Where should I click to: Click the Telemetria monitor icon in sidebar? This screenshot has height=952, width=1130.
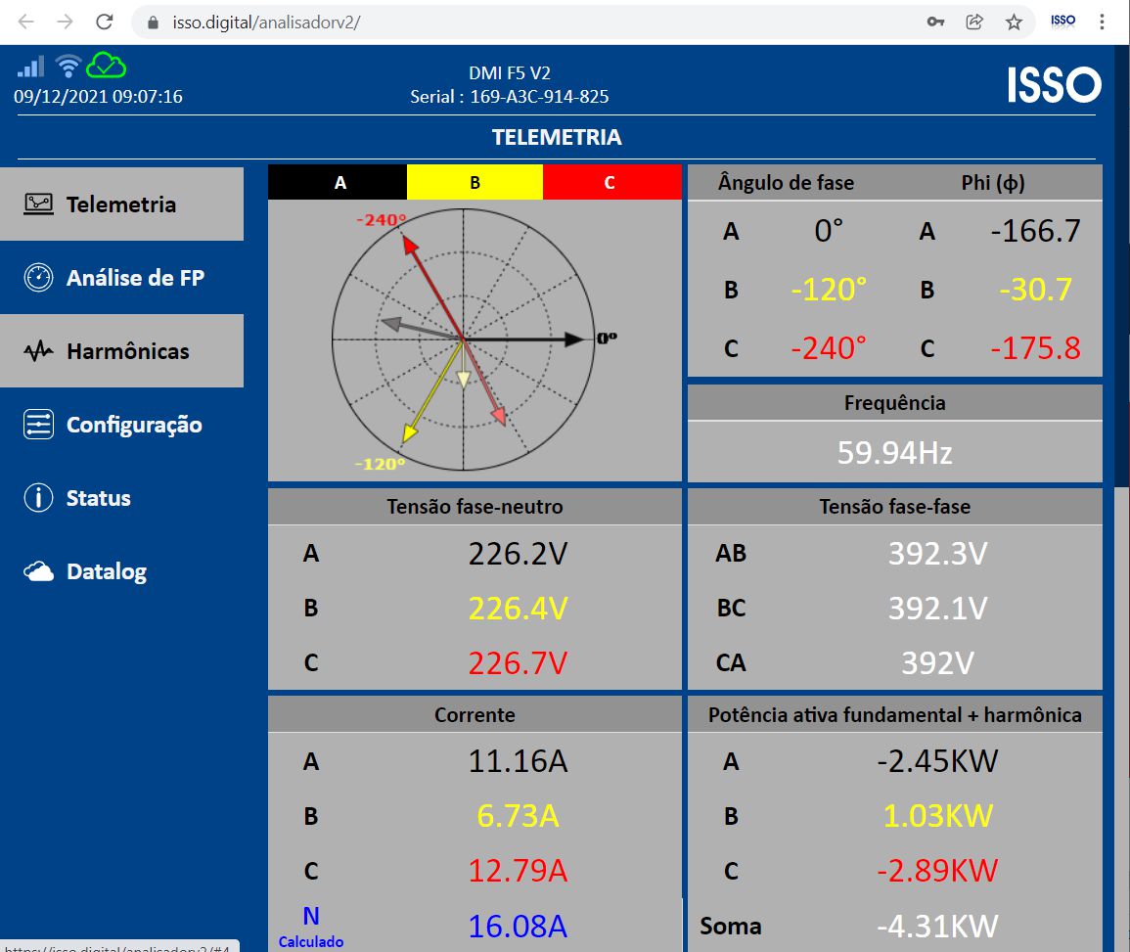tap(38, 204)
